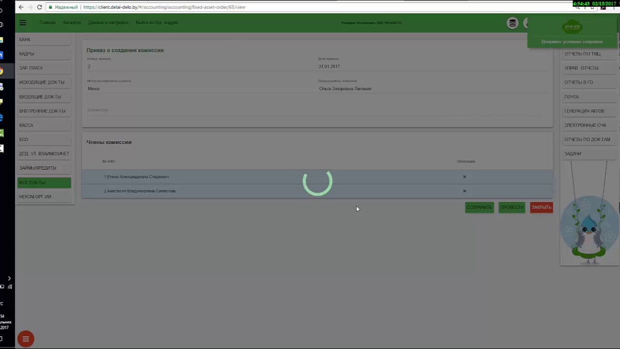Open the БАНК sidebar section
This screenshot has height=349, width=620.
44,39
